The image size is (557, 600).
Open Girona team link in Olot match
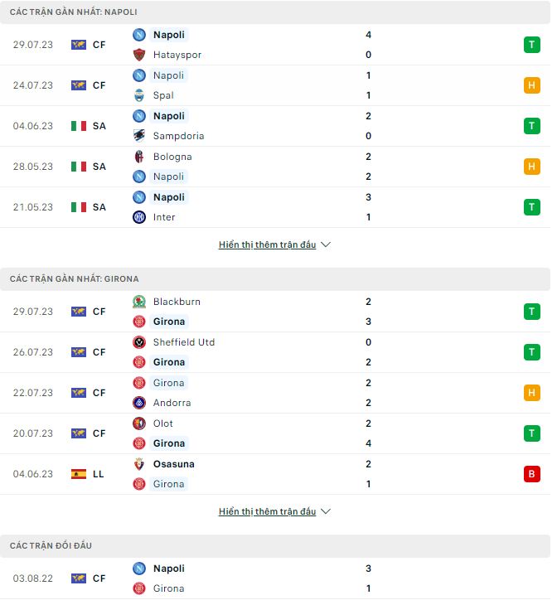[x=169, y=443]
